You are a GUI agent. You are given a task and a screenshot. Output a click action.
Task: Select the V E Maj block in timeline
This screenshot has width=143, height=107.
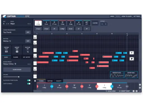point(89,86)
